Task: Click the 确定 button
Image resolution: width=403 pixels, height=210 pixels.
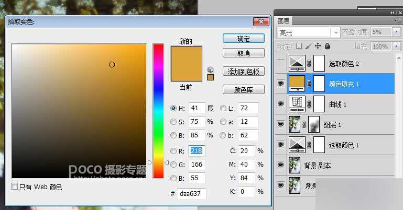Action: [243, 39]
